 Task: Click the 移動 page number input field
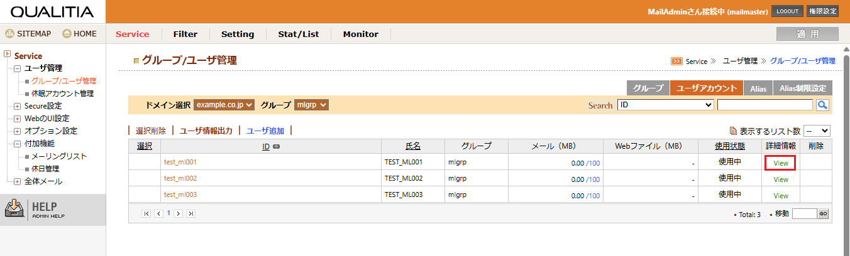coord(804,214)
